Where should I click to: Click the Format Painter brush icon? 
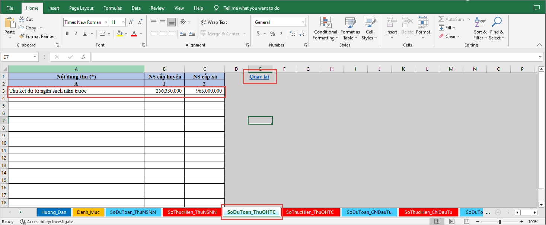(22, 36)
